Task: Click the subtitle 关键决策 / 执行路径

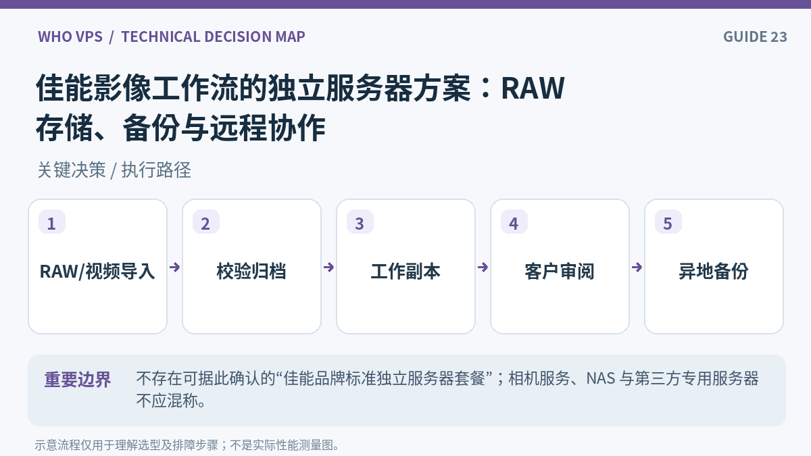Action: pyautogui.click(x=114, y=170)
